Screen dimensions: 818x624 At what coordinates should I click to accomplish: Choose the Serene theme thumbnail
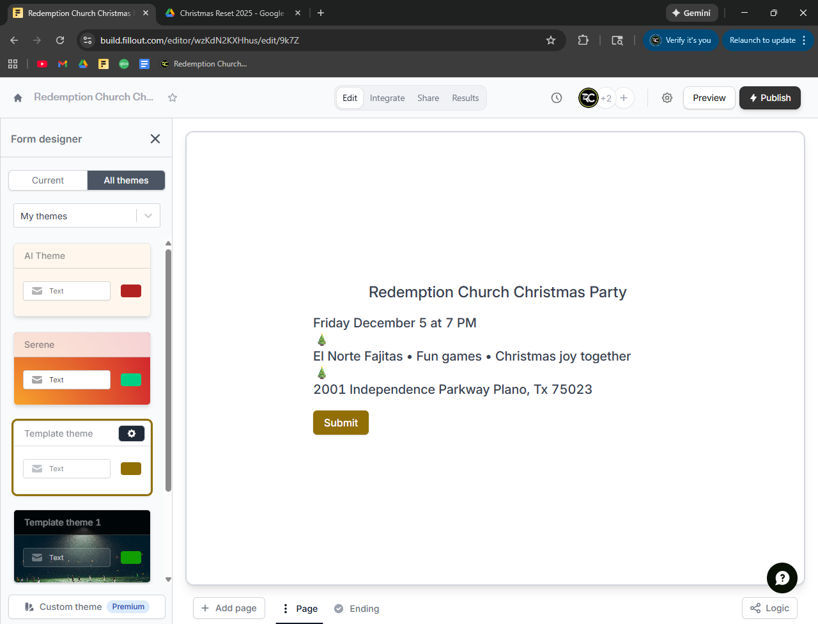pyautogui.click(x=82, y=369)
